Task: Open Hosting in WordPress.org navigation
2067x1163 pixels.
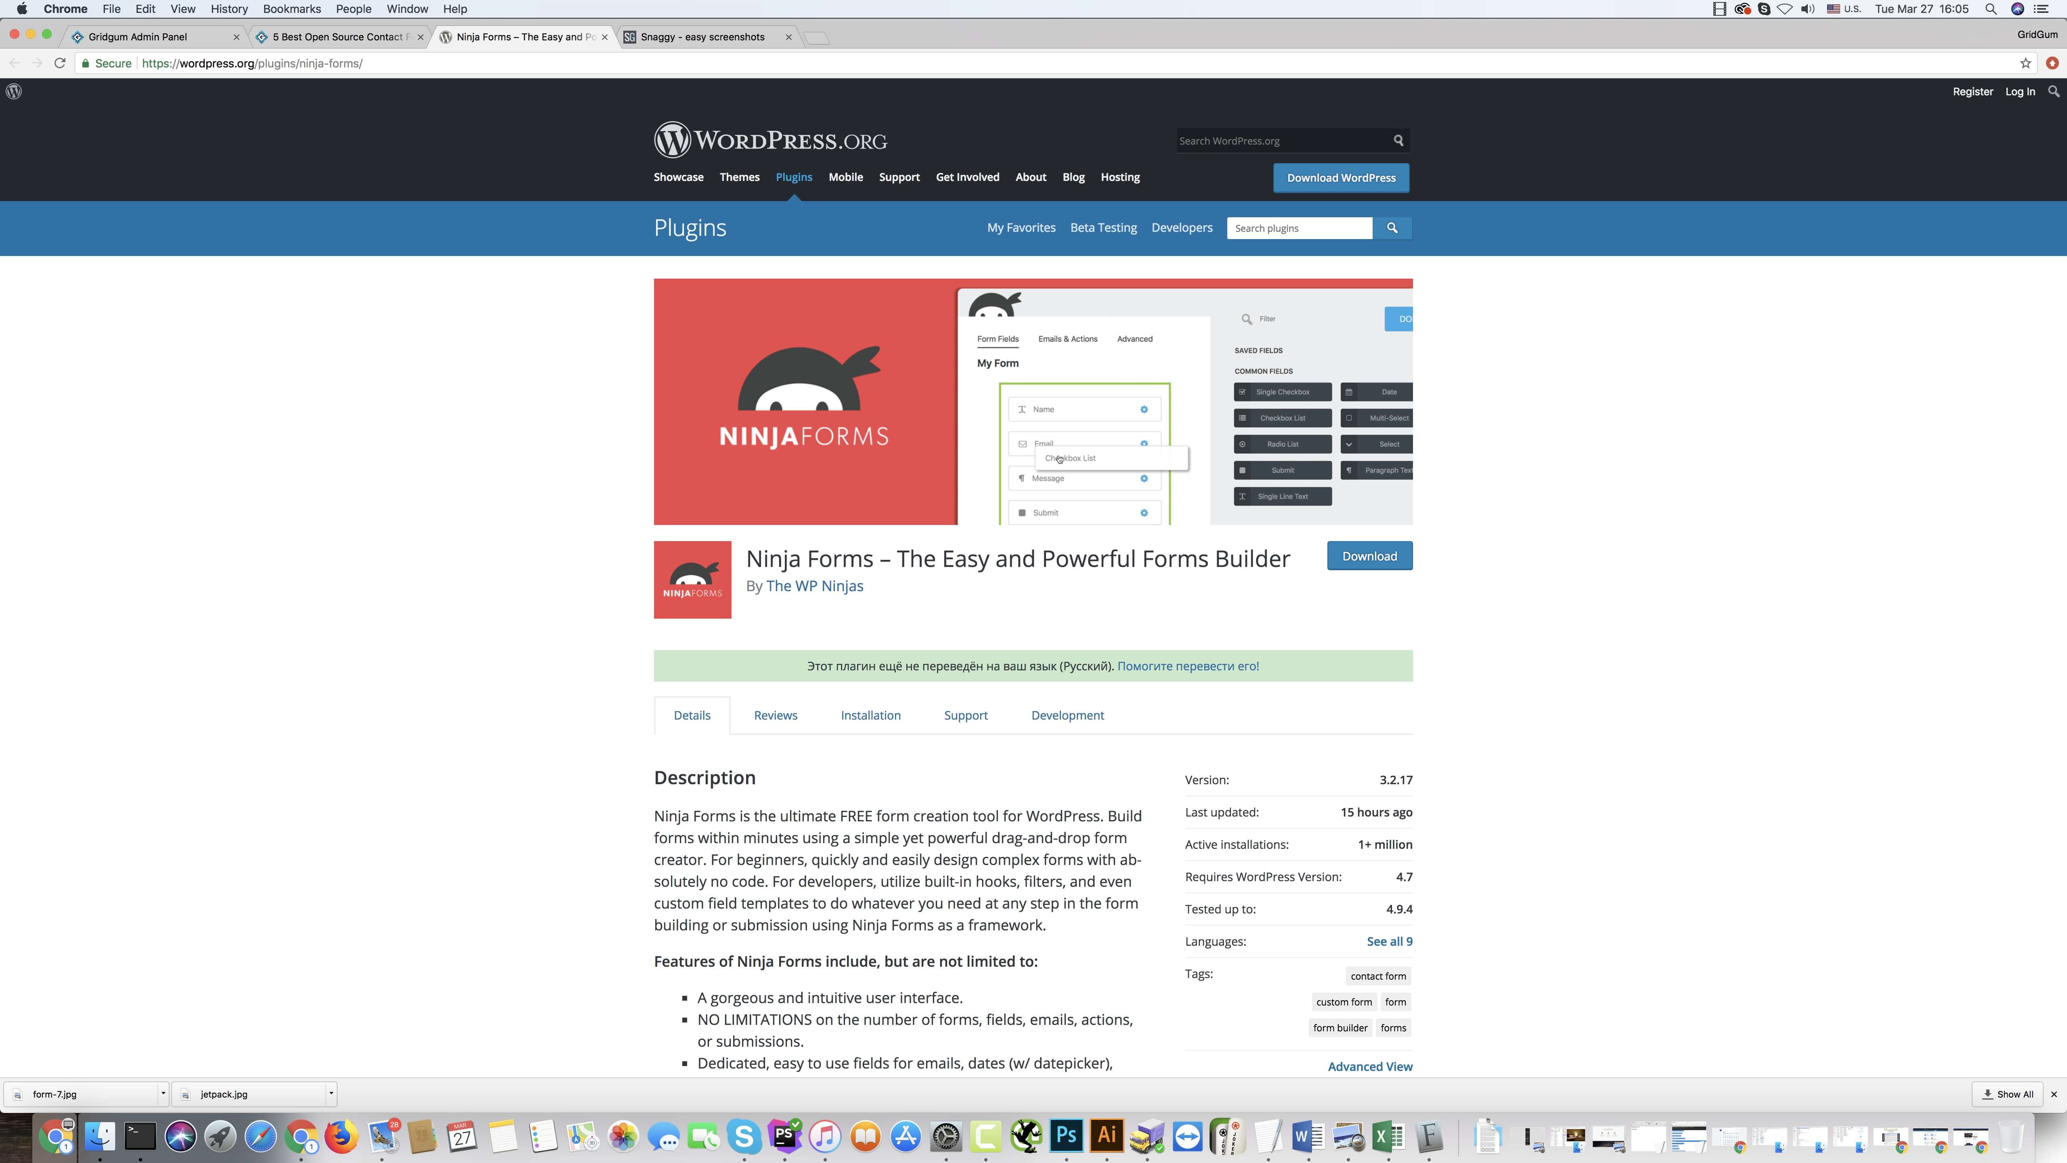Action: pos(1120,177)
